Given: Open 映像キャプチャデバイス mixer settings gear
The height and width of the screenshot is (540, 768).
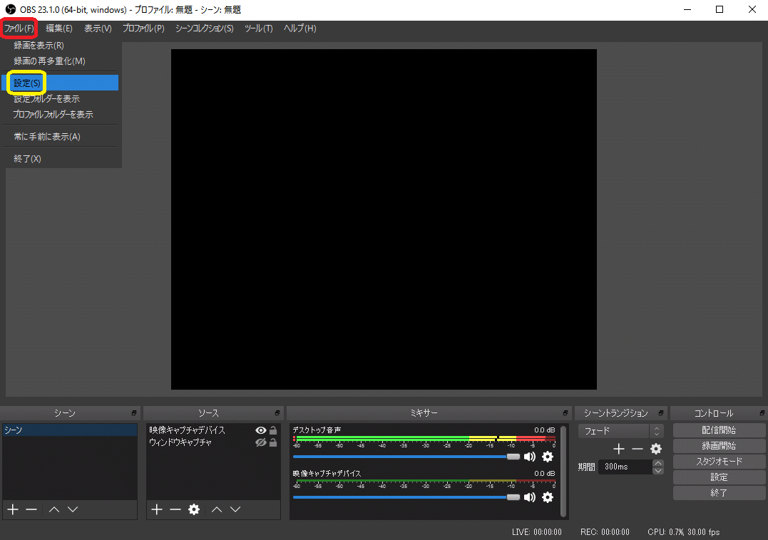Looking at the screenshot, I should (548, 497).
